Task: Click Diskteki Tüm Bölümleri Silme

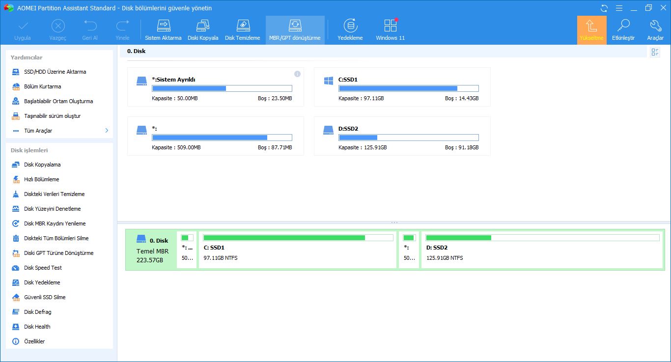Action: pyautogui.click(x=56, y=238)
